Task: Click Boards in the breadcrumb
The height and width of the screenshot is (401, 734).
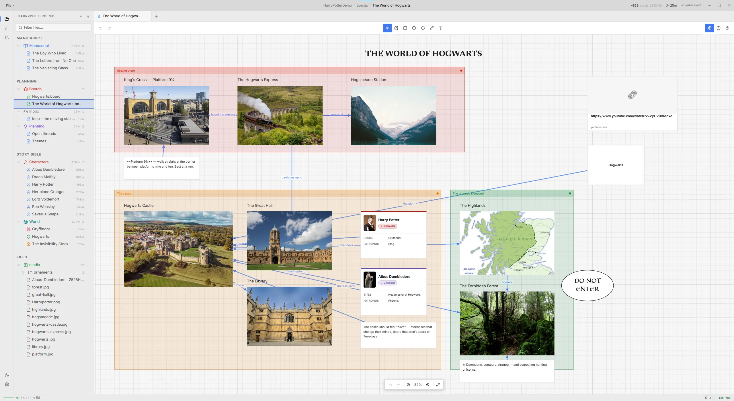Action: click(362, 5)
